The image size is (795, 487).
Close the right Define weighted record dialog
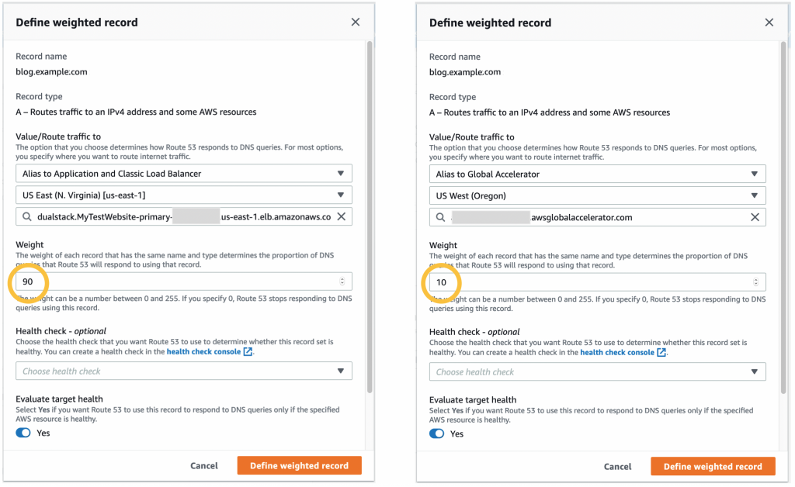769,22
